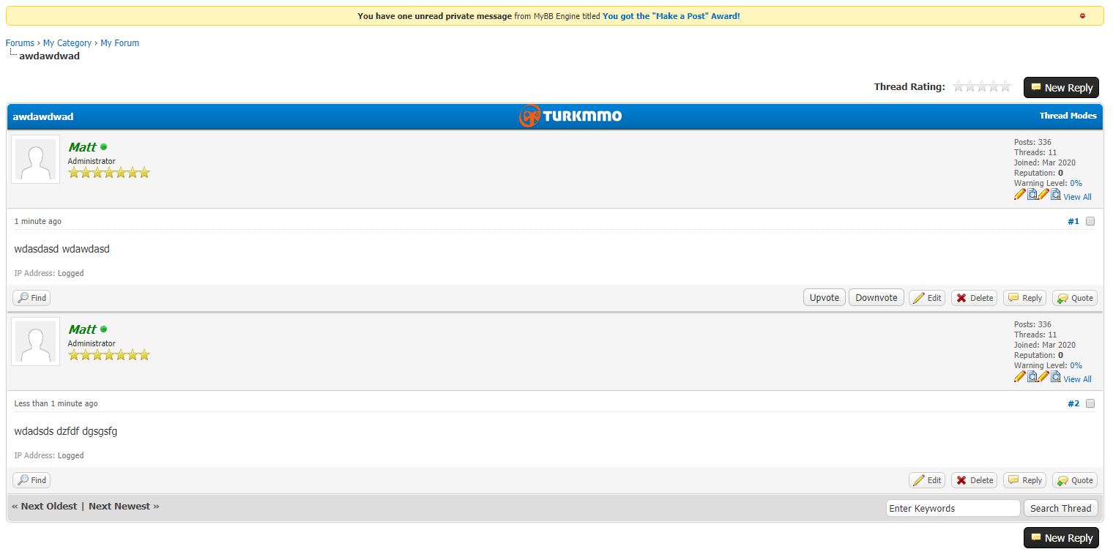Go to Next Newest thread
The height and width of the screenshot is (560, 1113).
point(119,506)
